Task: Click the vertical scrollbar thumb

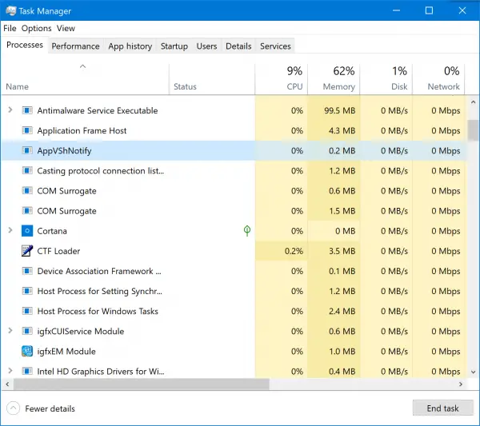Action: coord(473,130)
